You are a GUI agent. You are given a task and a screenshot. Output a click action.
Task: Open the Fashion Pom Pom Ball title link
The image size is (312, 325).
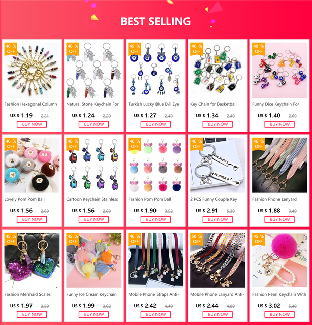tap(149, 199)
